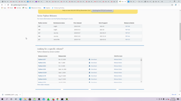Open the Mail app from the taskbar
This screenshot has height=101, width=181.
(x=44, y=99)
